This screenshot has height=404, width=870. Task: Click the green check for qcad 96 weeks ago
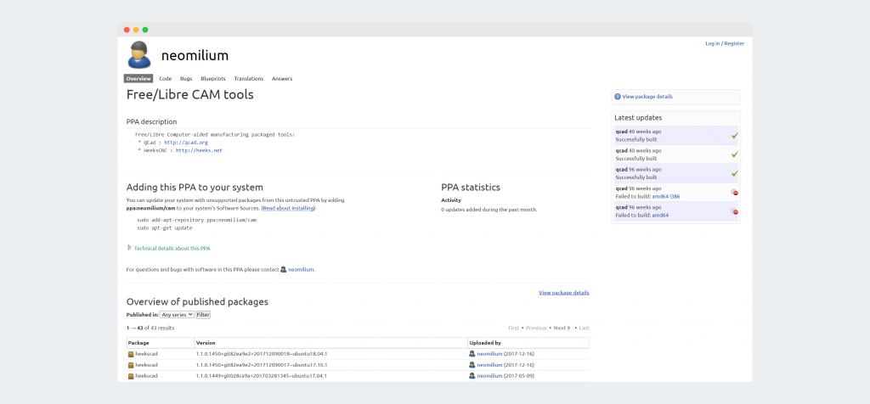tap(735, 173)
